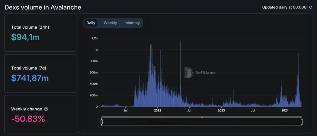Switch to the Weekly chart view
317x136 pixels.
tap(110, 23)
